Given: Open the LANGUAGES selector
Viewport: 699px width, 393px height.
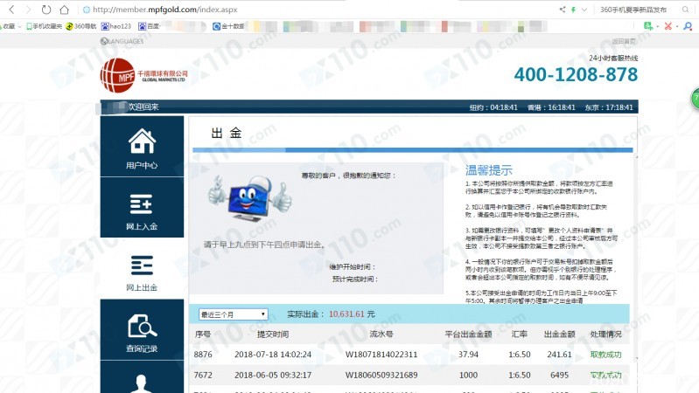Looking at the screenshot, I should [122, 41].
